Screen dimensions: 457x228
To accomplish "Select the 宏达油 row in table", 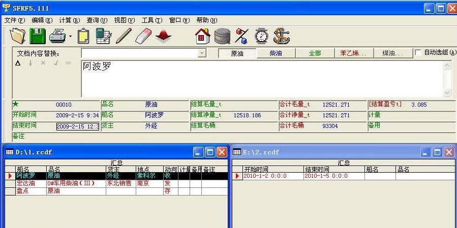I will (x=25, y=183).
